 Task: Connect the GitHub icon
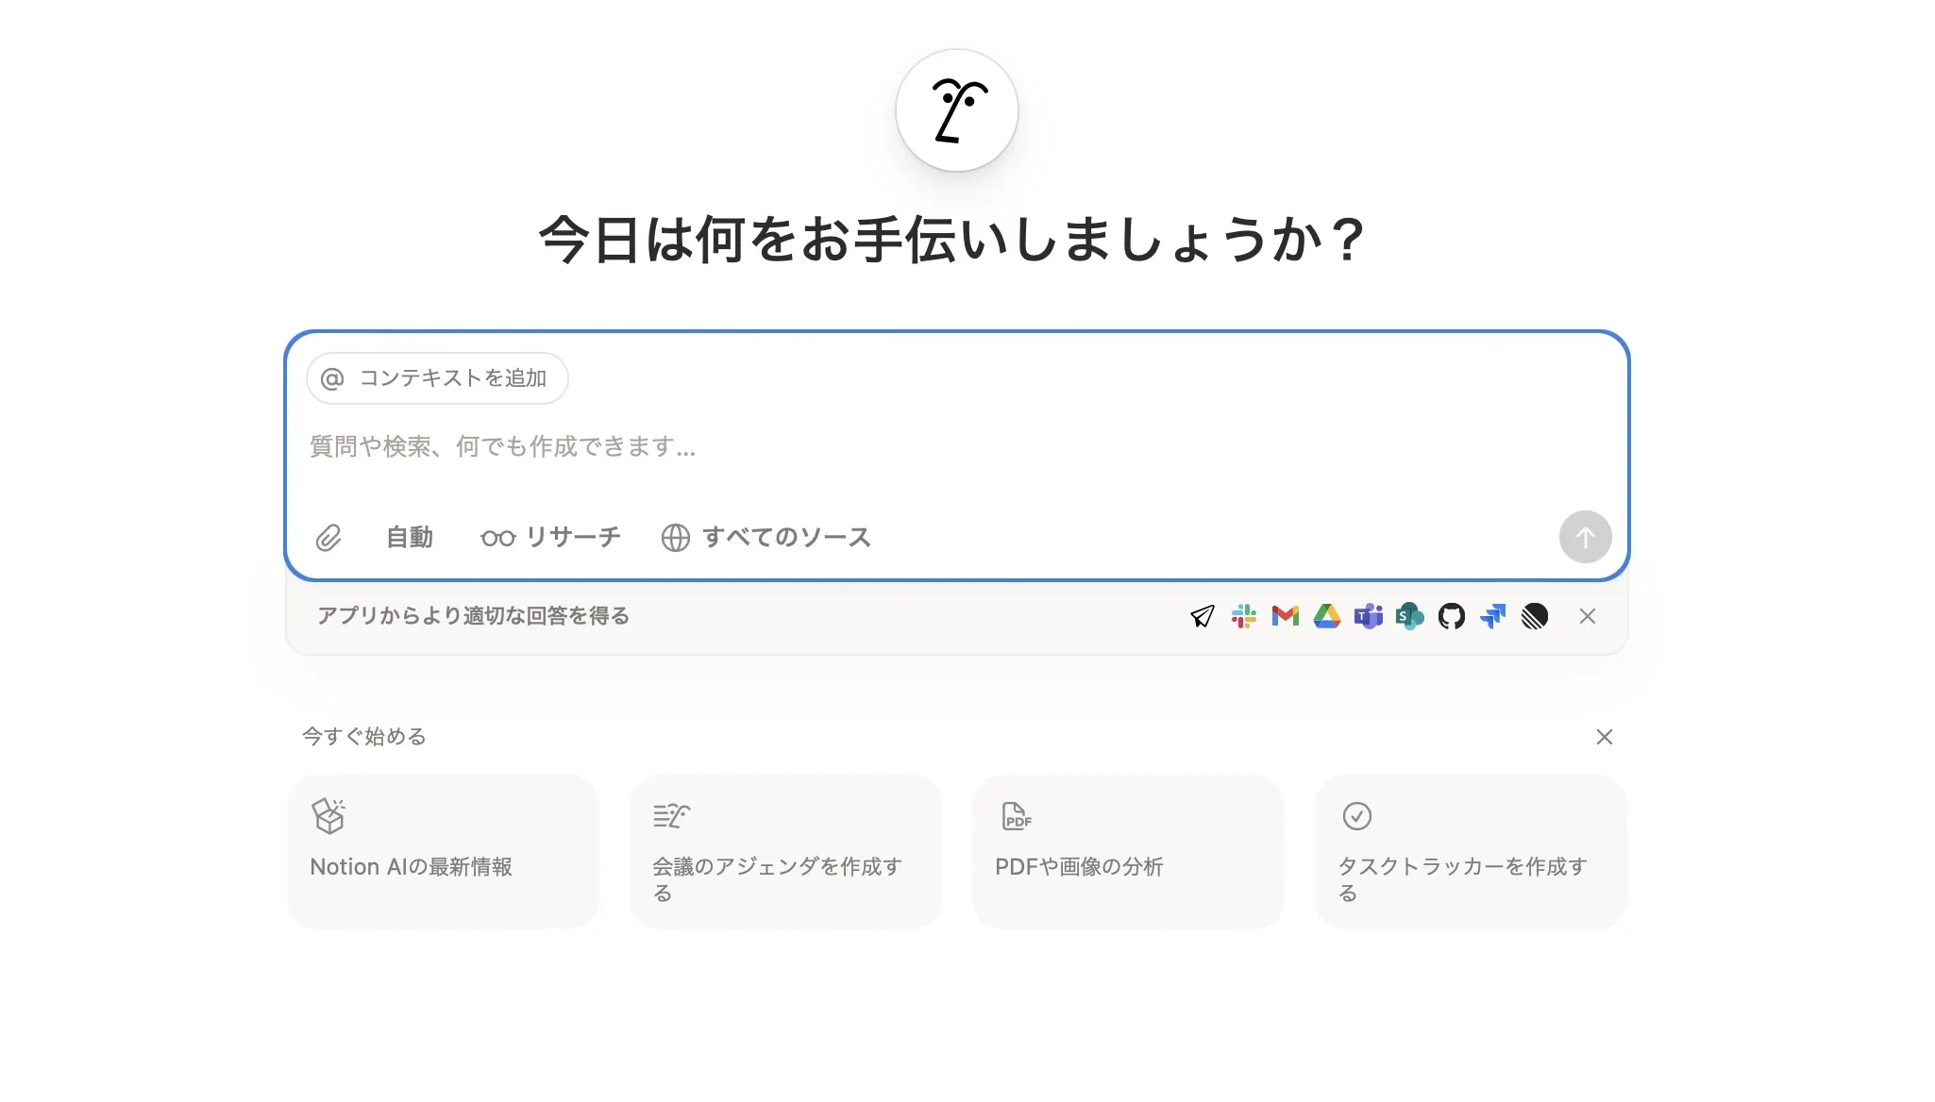tap(1452, 616)
